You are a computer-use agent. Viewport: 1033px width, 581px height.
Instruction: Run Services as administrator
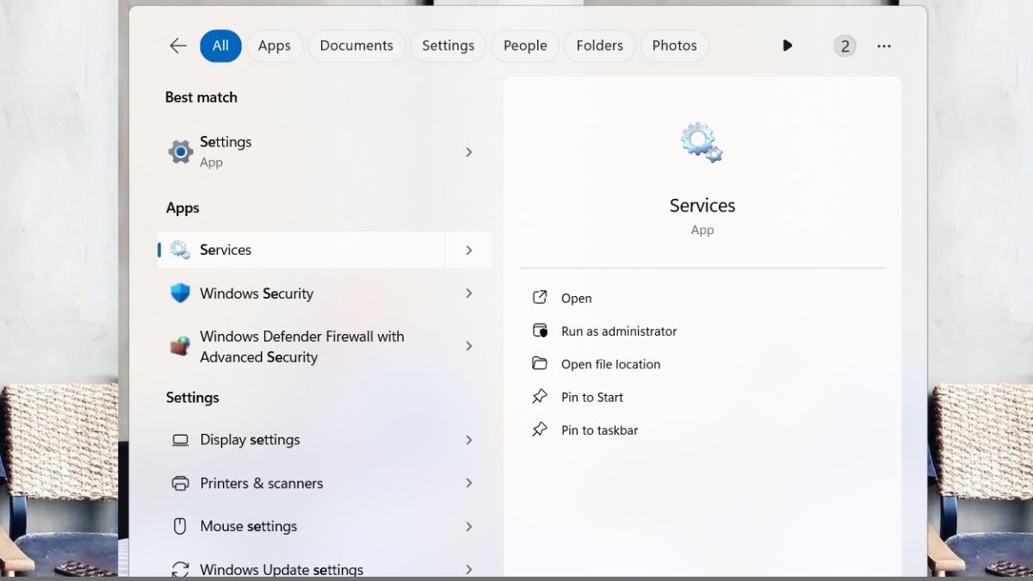coord(619,331)
